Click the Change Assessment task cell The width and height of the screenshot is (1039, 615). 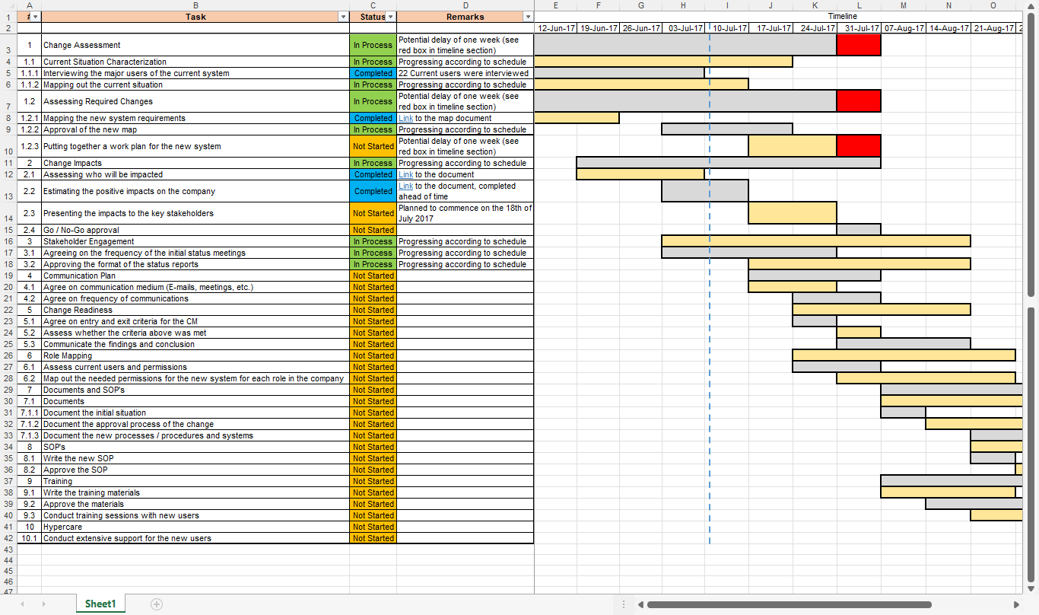195,45
